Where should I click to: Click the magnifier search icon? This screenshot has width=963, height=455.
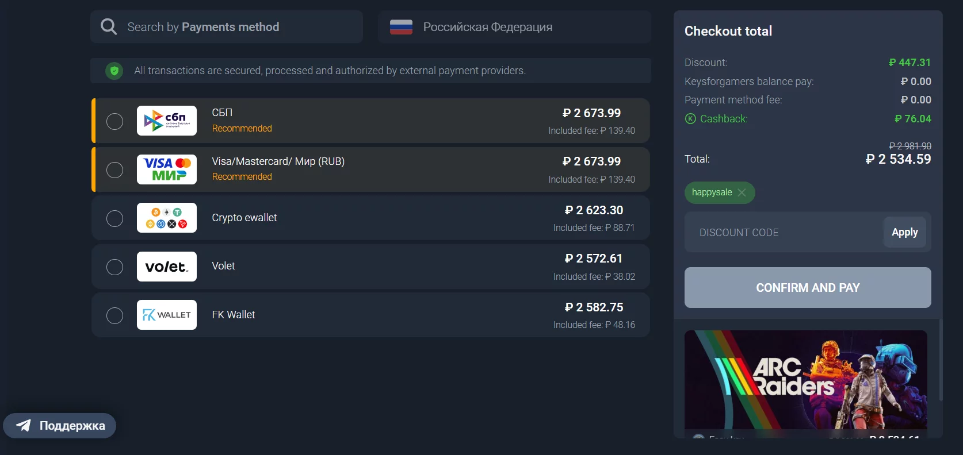click(109, 26)
